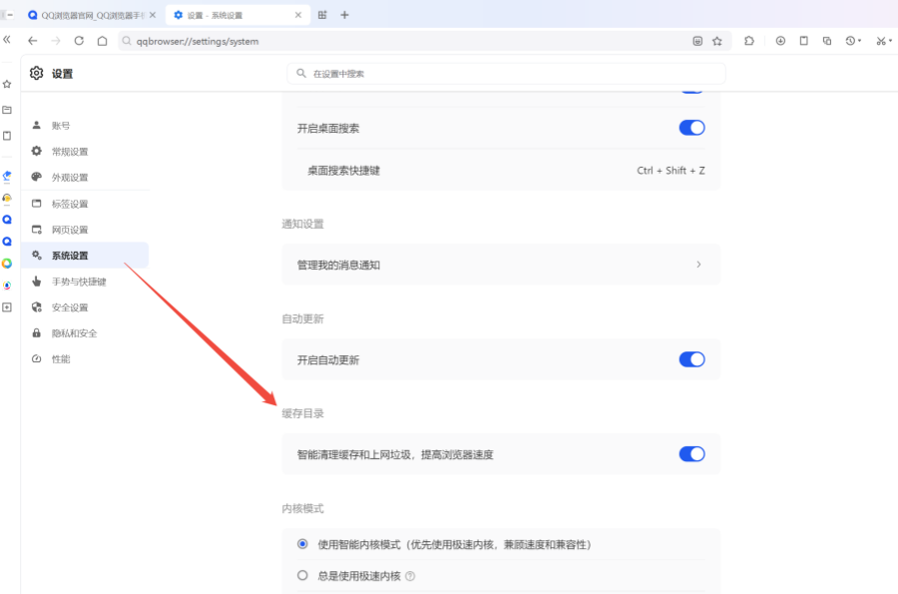
Task: Click the 管理我的消息通知 row label
Action: 338,266
